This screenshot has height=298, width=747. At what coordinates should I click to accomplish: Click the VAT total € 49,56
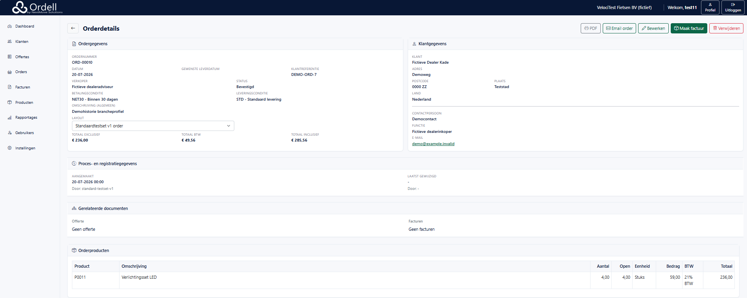pyautogui.click(x=188, y=140)
